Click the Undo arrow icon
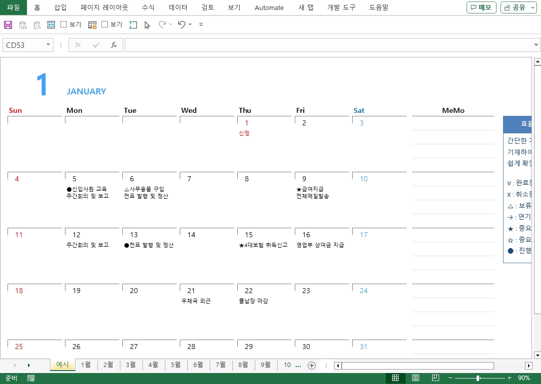This screenshot has width=541, height=384. [181, 24]
